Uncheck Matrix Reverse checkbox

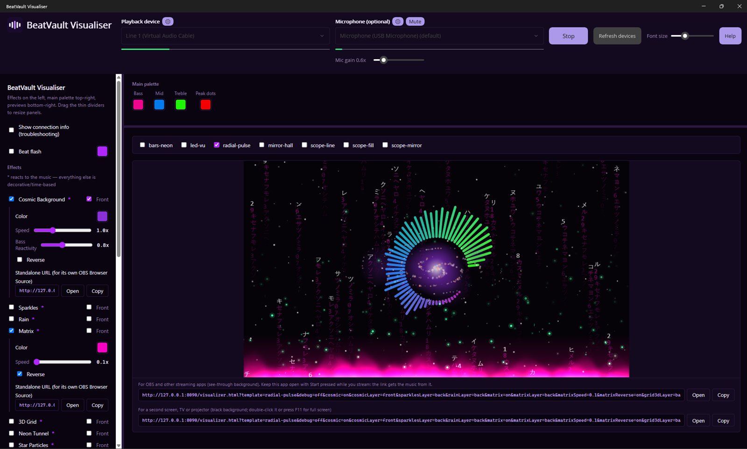pos(20,374)
